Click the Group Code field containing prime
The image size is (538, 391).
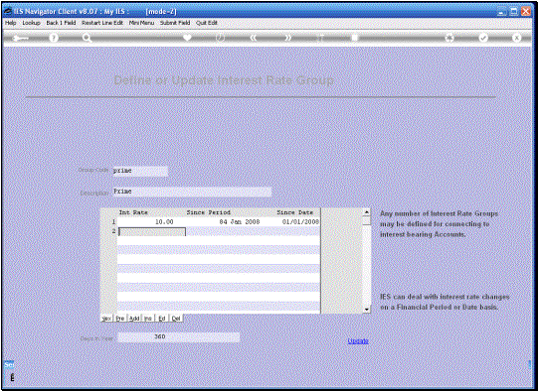140,171
